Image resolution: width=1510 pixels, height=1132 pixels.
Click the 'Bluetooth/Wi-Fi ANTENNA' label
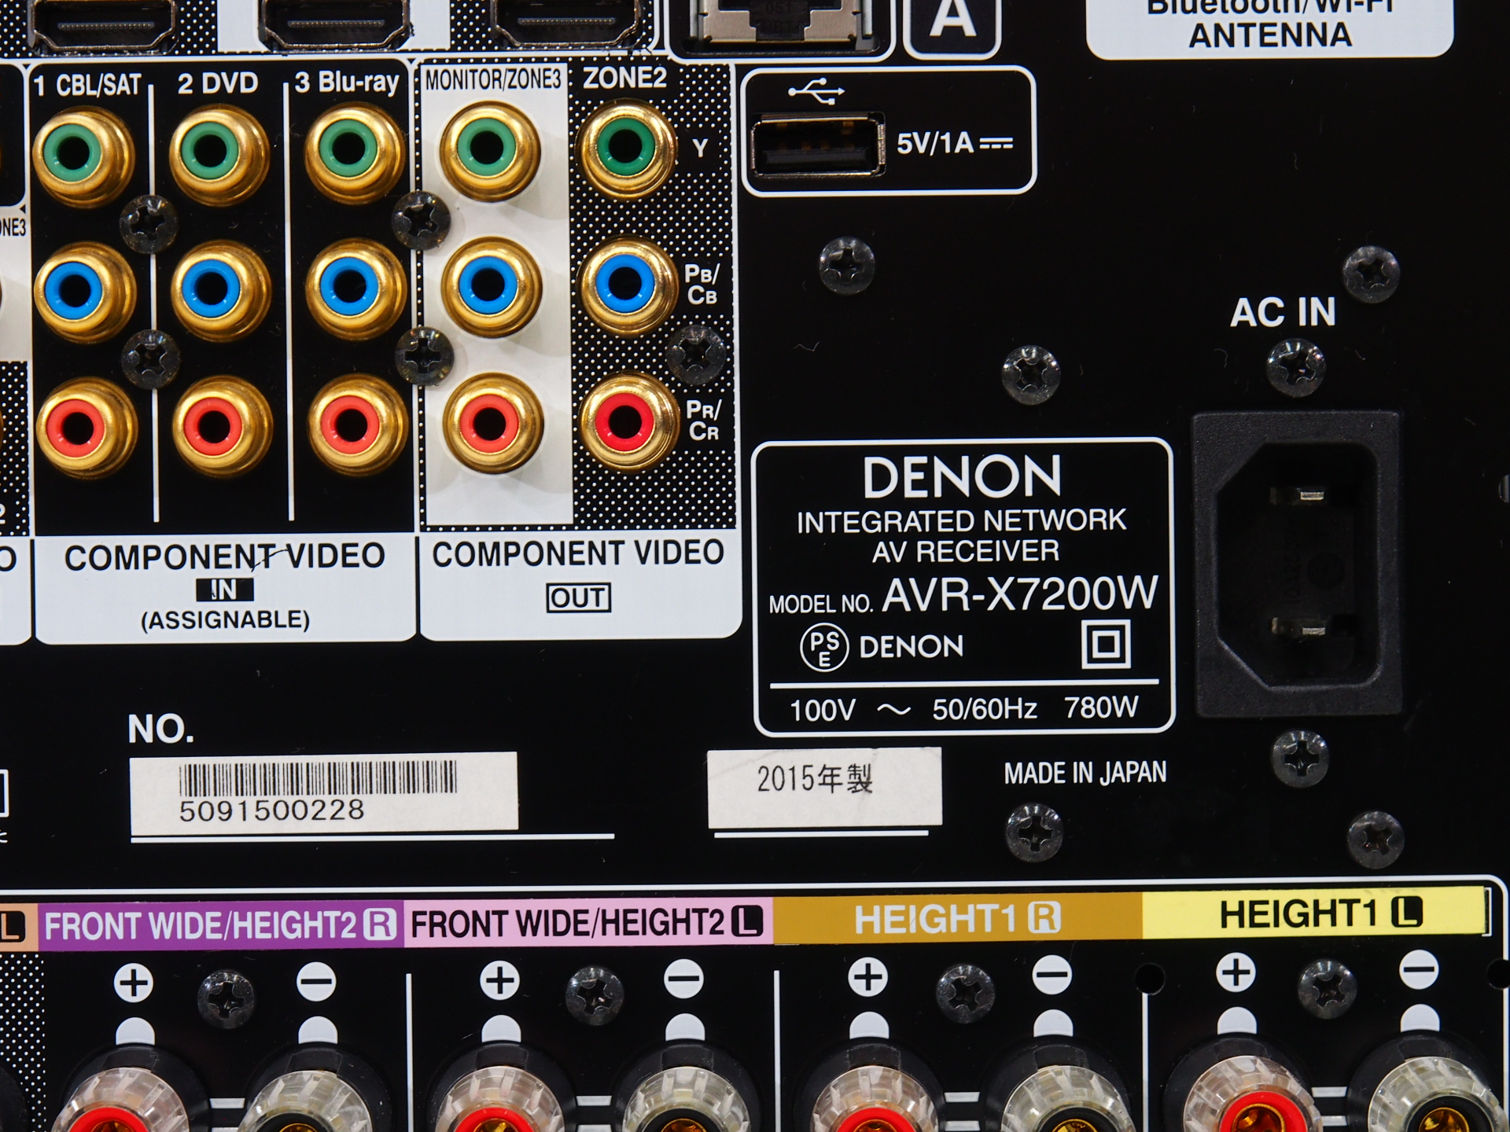pos(1269,24)
